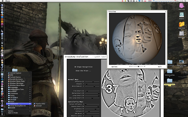The width and height of the screenshot is (188, 117).
Task: Click Show the Mixer... in CrazyBump
Action: pos(83,71)
